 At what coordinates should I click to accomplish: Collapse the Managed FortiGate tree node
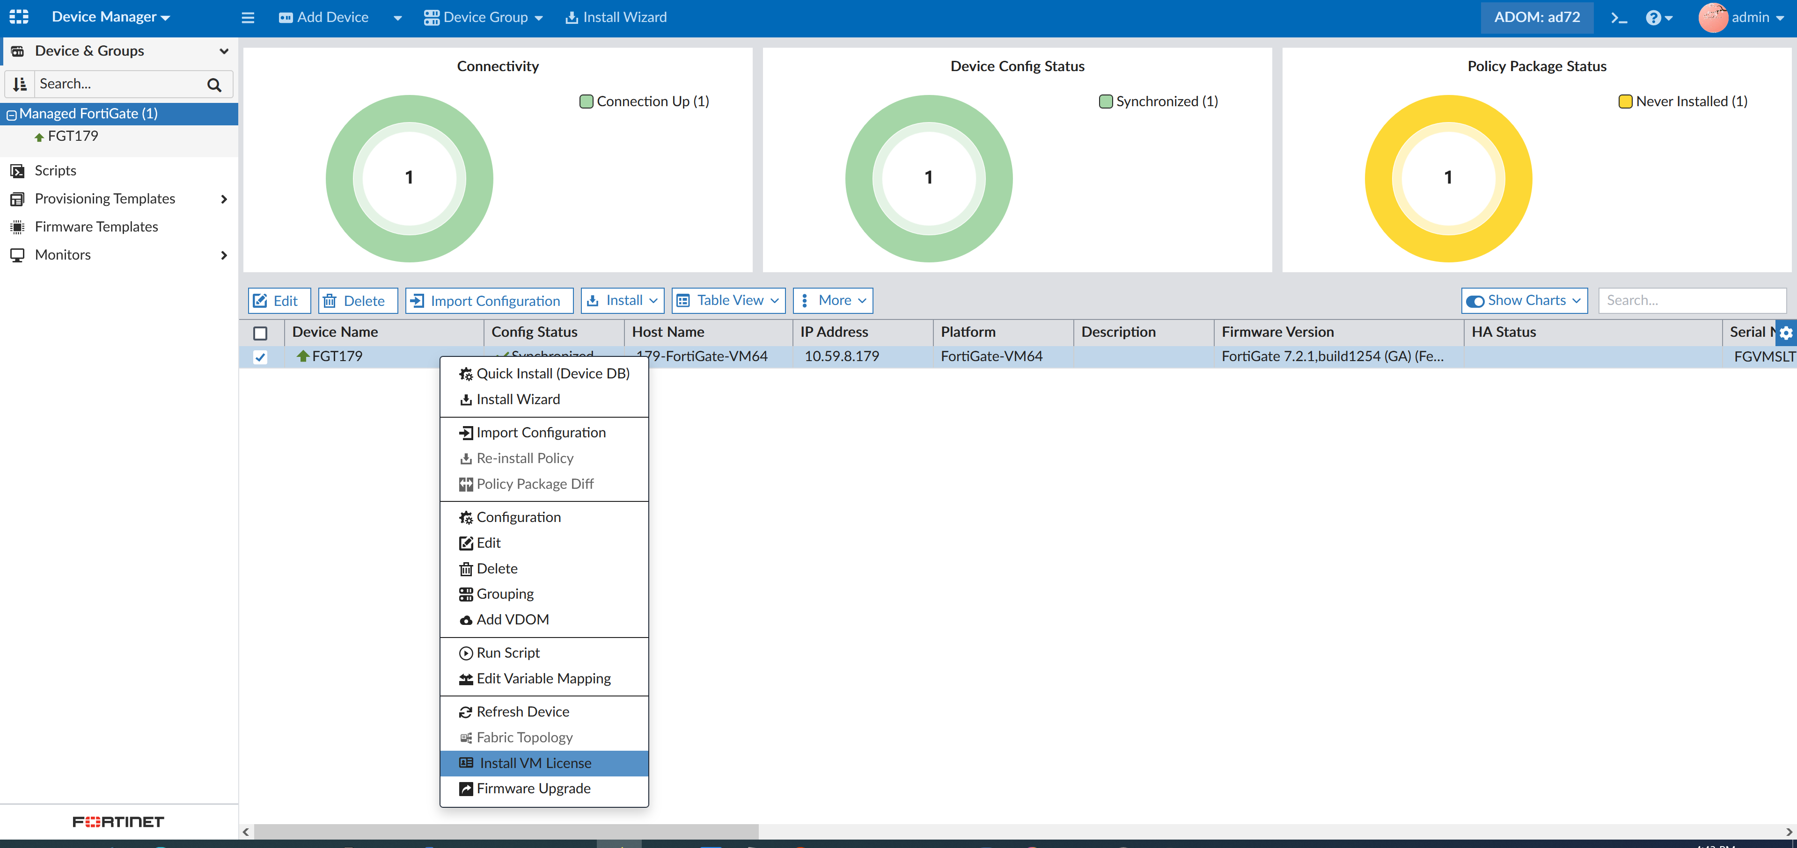(x=11, y=114)
